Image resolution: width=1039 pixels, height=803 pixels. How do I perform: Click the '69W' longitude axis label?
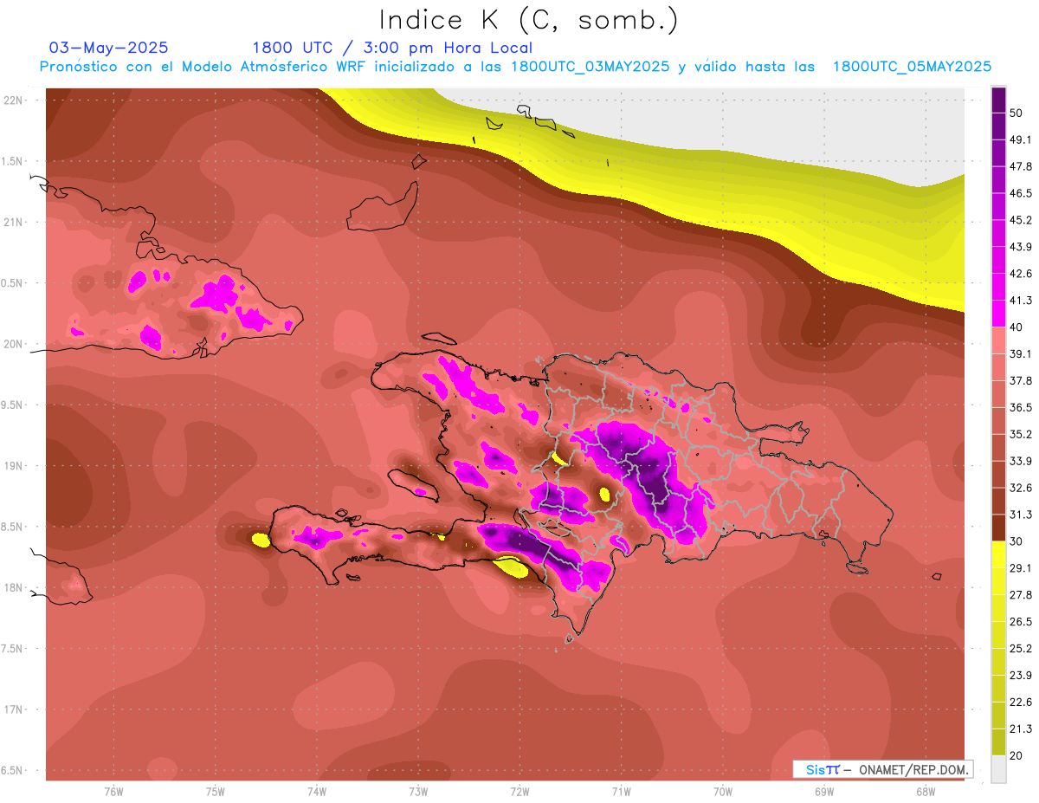824,792
